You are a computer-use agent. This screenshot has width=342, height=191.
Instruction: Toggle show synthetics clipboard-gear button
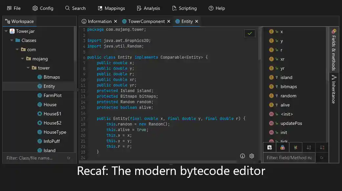pos(269,147)
